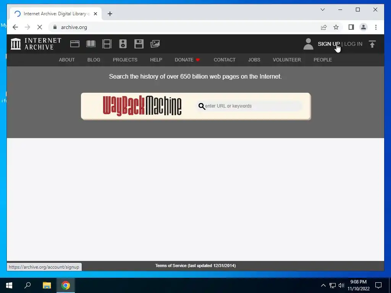
Task: Click the user avatar icon
Action: tap(308, 44)
